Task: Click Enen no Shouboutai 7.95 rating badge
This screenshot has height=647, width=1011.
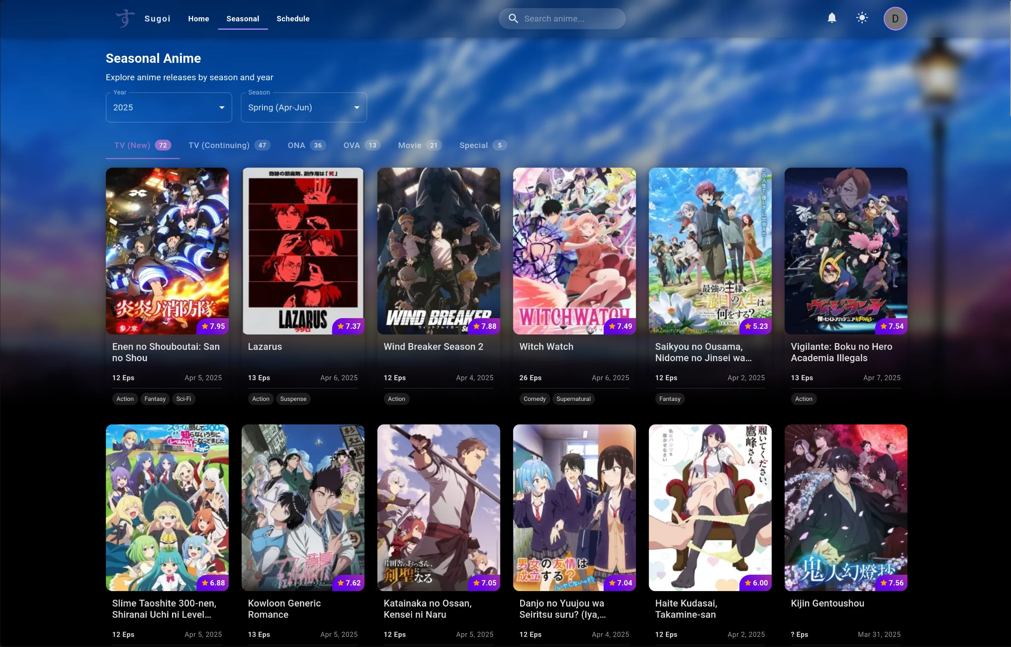Action: coord(213,326)
